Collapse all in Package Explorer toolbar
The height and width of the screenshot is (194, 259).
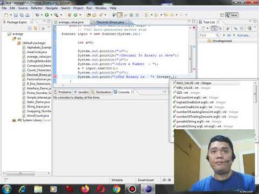pos(30,28)
